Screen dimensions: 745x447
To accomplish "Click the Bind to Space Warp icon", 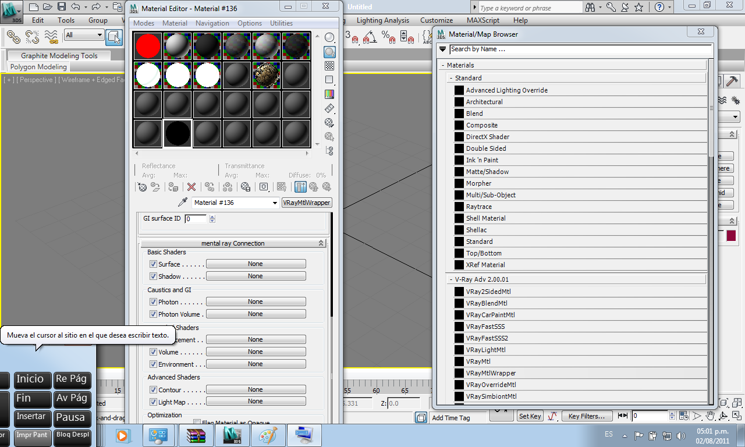I will pyautogui.click(x=51, y=37).
